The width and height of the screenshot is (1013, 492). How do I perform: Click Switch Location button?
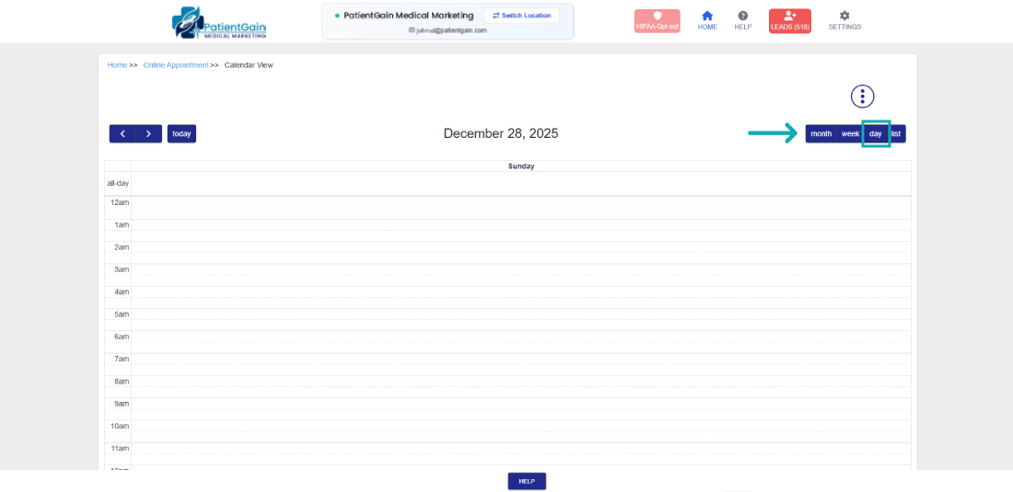[x=521, y=16]
